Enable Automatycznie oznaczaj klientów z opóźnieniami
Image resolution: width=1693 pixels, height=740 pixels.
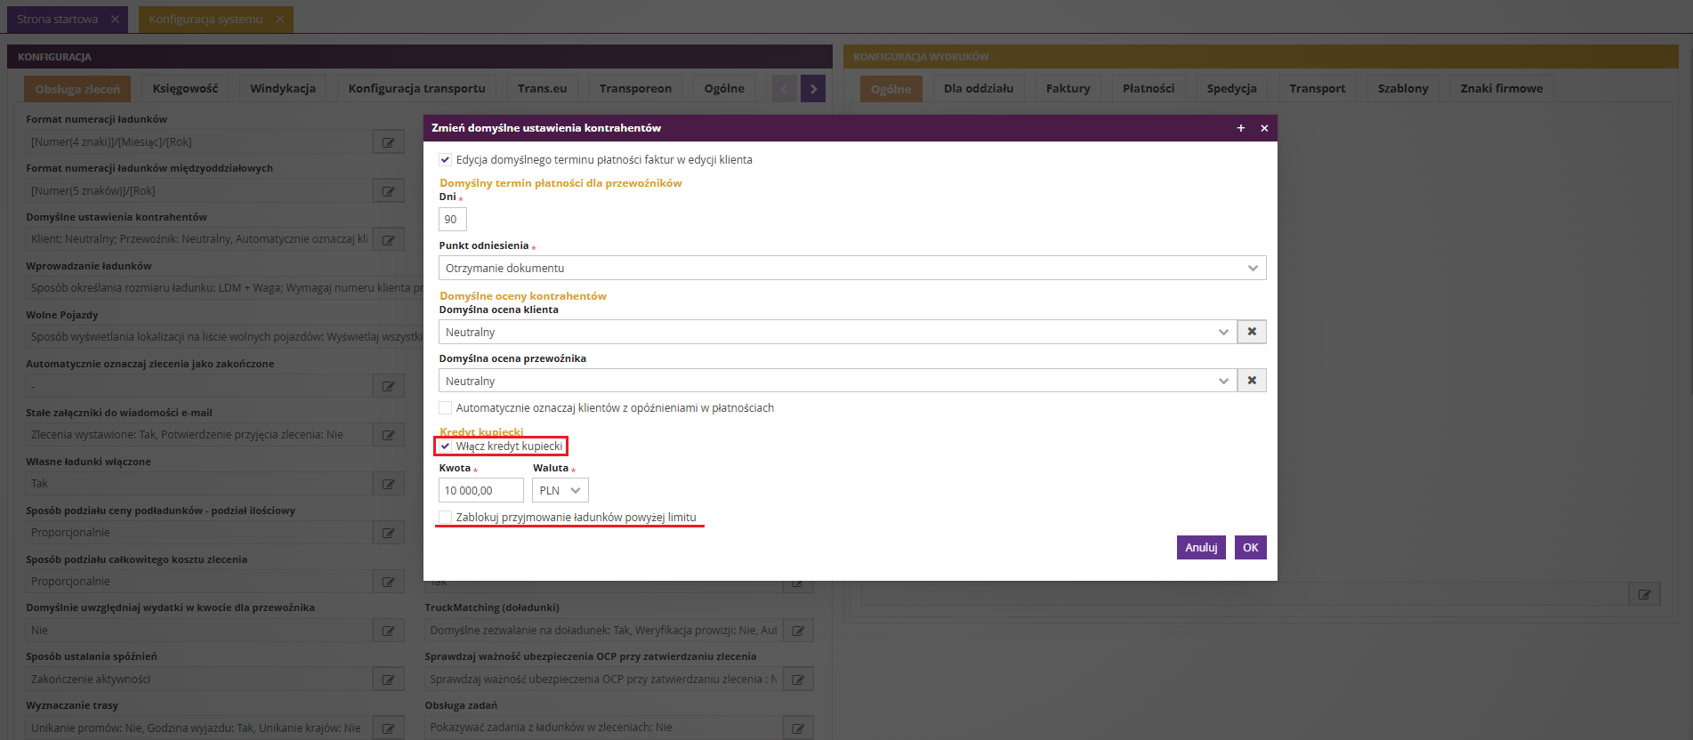click(x=445, y=408)
